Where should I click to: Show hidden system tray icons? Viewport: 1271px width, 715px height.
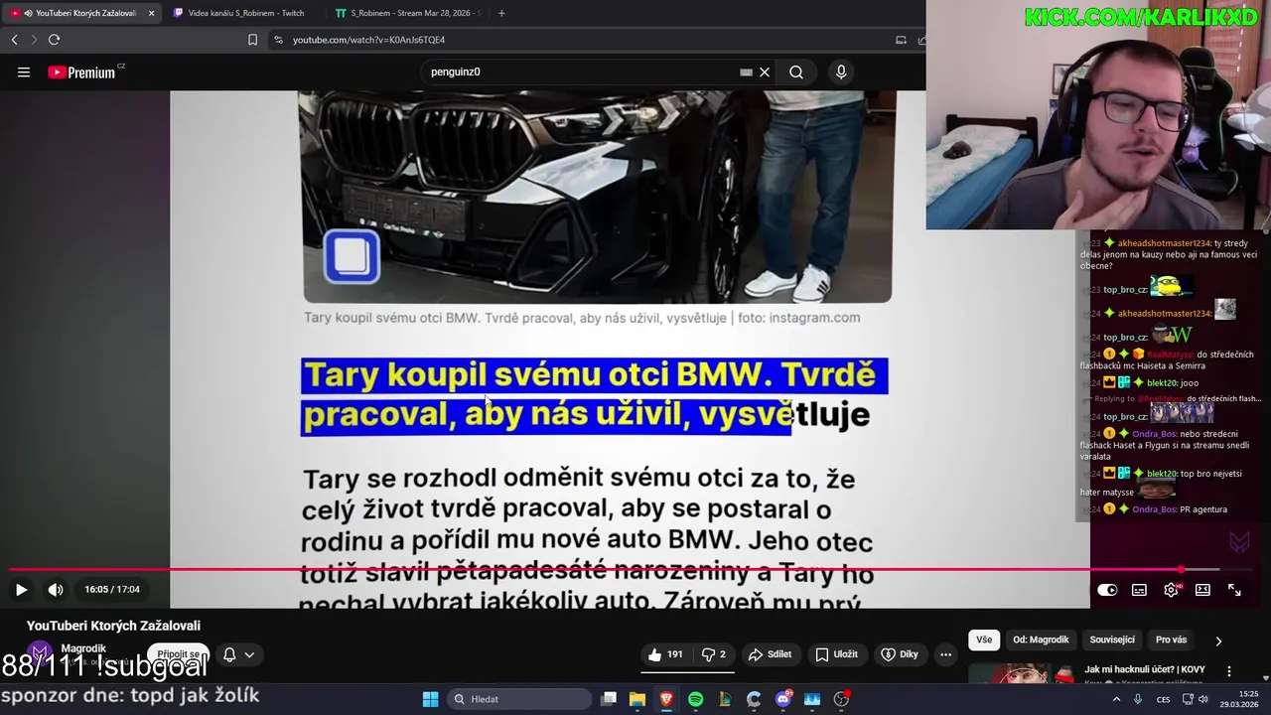[1116, 699]
